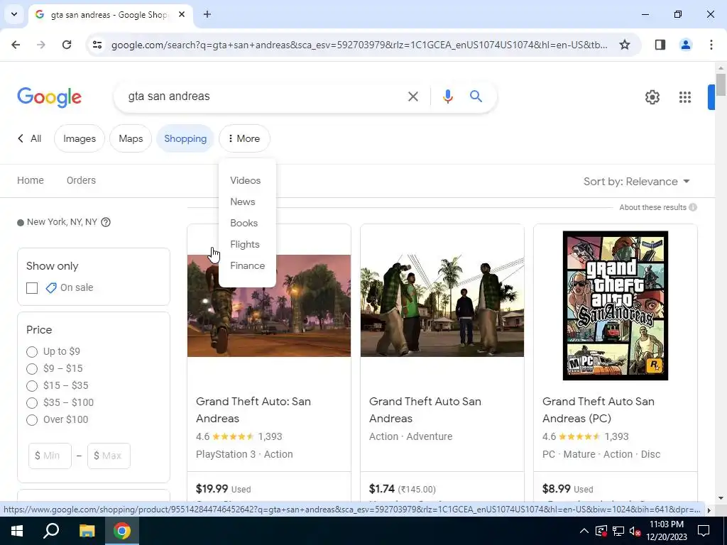727x545 pixels.
Task: Open the Action · Adventure San Andreas listing
Action: point(425,409)
